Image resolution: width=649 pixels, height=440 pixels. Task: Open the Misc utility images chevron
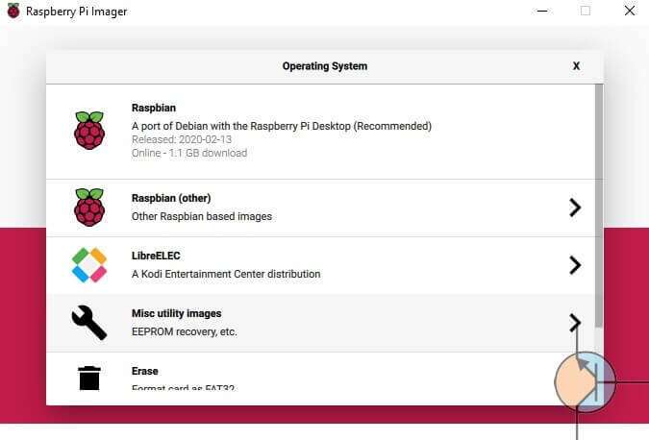coord(575,323)
